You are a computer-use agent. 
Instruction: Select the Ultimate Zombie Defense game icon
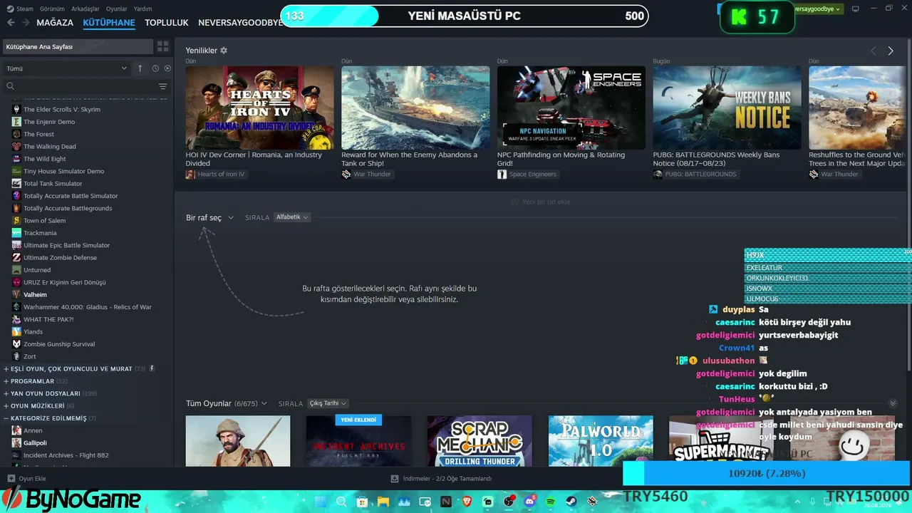pyautogui.click(x=16, y=257)
